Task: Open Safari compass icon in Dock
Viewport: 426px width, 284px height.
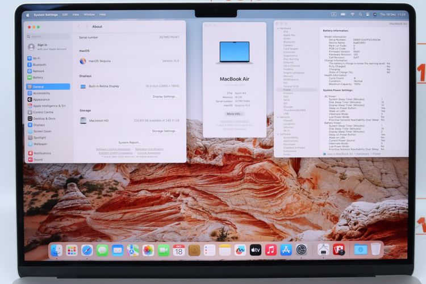Action: tap(87, 250)
